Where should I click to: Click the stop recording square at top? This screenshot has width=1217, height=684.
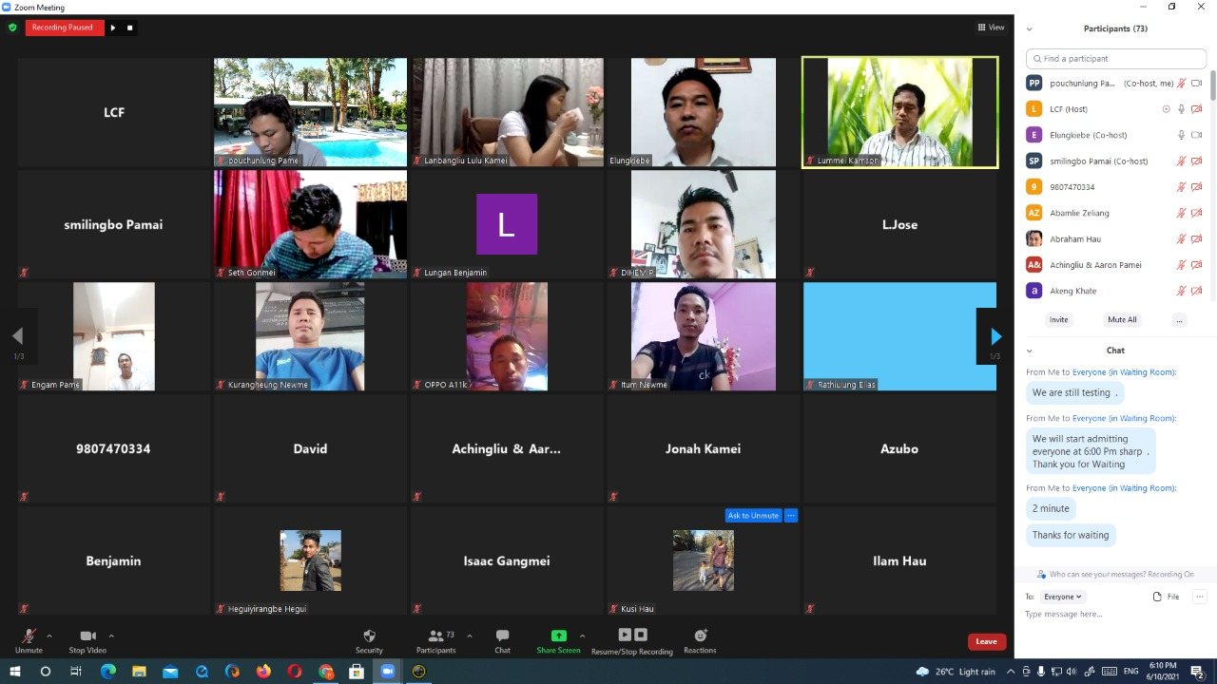pos(130,28)
